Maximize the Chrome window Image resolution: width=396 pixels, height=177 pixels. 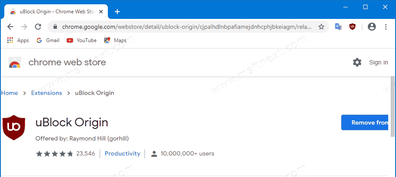[365, 7]
